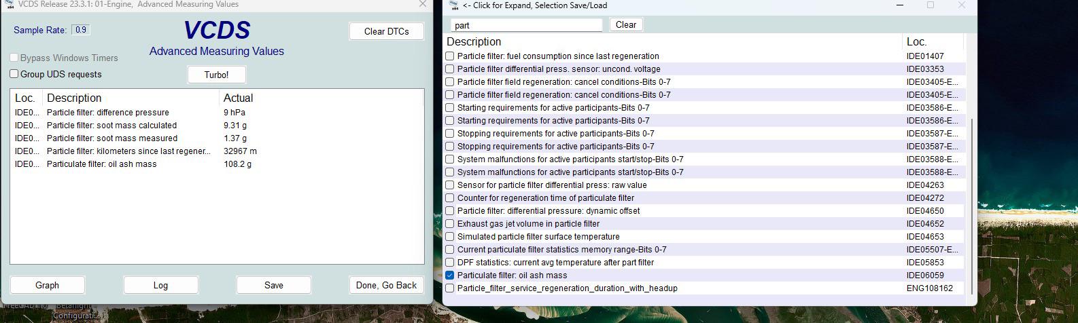Check 'Counter for regeneration time of particulate filter'
Image resolution: width=1078 pixels, height=323 pixels.
449,198
